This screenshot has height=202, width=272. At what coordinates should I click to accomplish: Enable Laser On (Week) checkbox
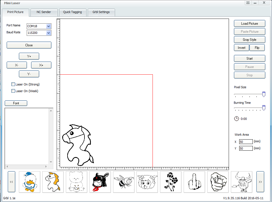tap(13, 91)
